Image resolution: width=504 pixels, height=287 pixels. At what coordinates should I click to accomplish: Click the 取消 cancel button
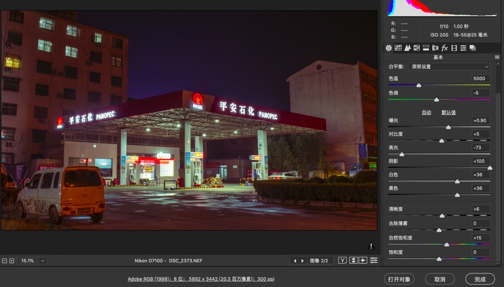pos(440,279)
